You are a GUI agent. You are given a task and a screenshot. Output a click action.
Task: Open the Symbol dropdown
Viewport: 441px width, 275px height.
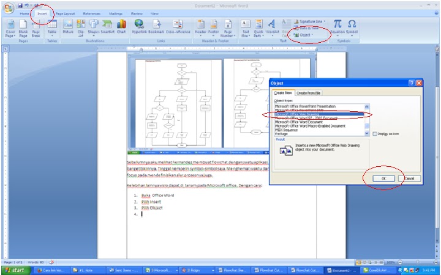[x=352, y=29]
